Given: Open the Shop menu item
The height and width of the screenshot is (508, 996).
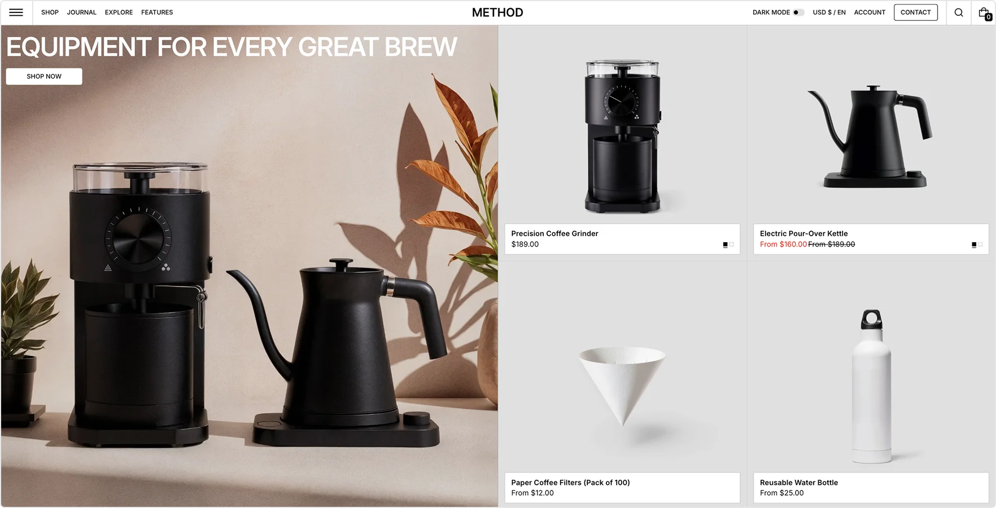Looking at the screenshot, I should point(50,12).
